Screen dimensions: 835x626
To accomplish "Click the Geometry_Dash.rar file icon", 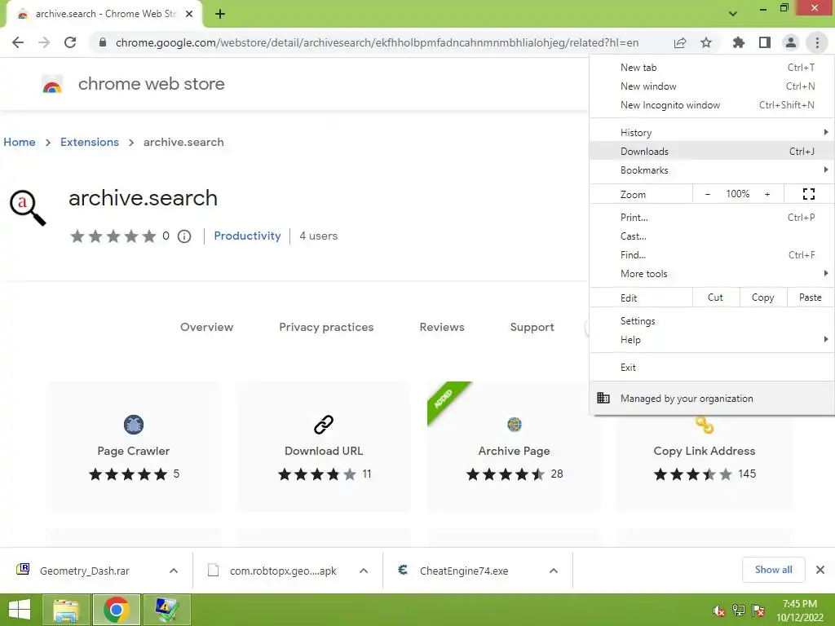I will [x=23, y=570].
